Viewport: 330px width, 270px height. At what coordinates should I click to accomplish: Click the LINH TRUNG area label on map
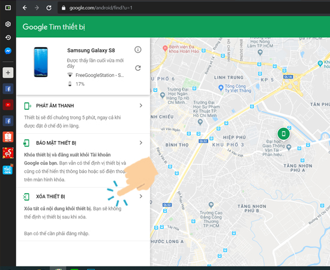coord(229,77)
